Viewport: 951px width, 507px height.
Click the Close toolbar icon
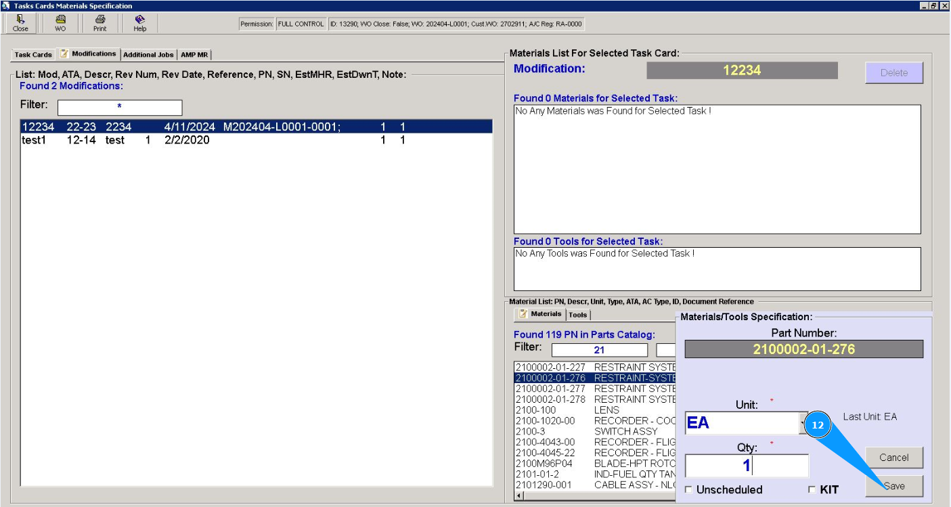click(20, 23)
